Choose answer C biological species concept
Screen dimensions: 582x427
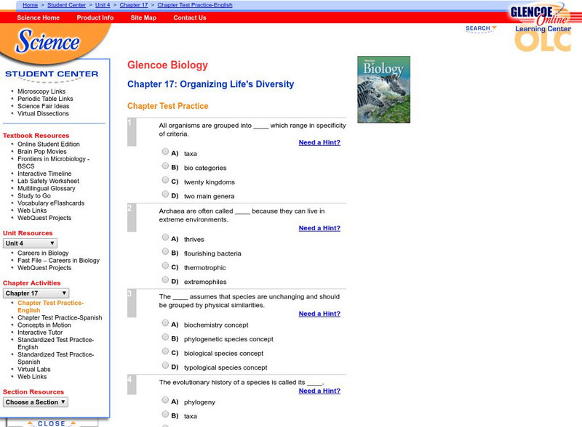point(165,351)
